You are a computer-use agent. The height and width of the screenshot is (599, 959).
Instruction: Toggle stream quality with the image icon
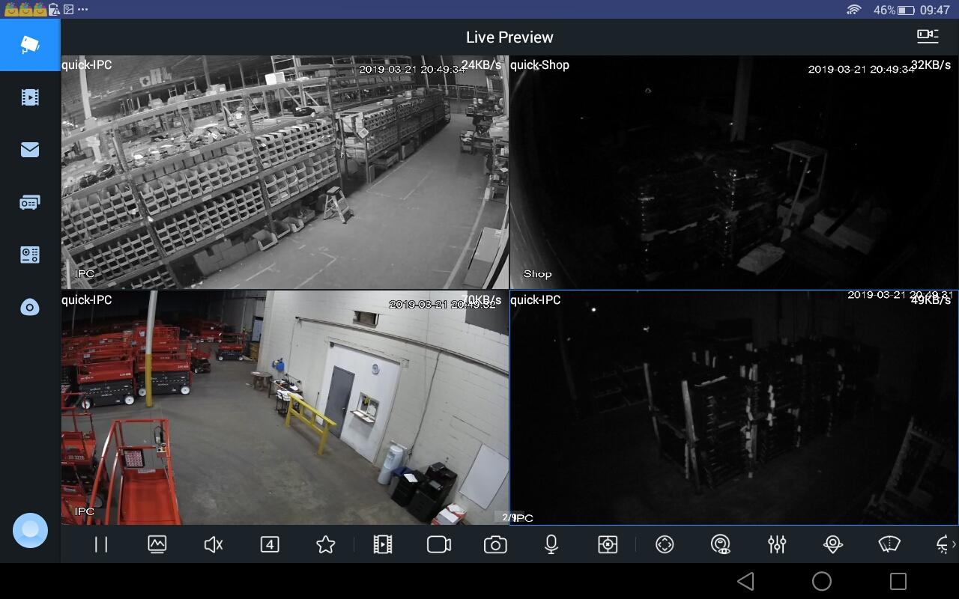pyautogui.click(x=157, y=544)
